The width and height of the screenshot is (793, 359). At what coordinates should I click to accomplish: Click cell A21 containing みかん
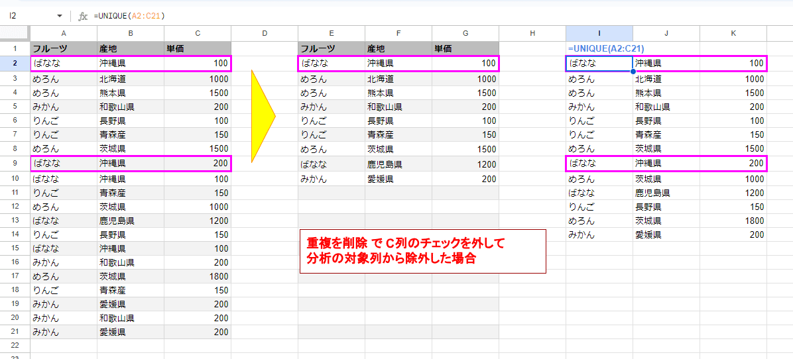point(64,332)
